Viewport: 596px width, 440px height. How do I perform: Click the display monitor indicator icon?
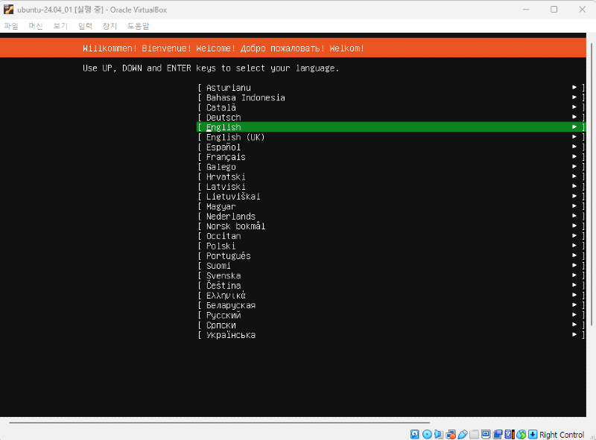pos(486,434)
